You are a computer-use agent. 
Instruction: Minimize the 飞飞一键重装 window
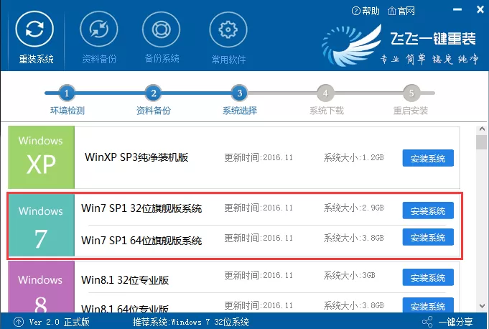pos(457,9)
